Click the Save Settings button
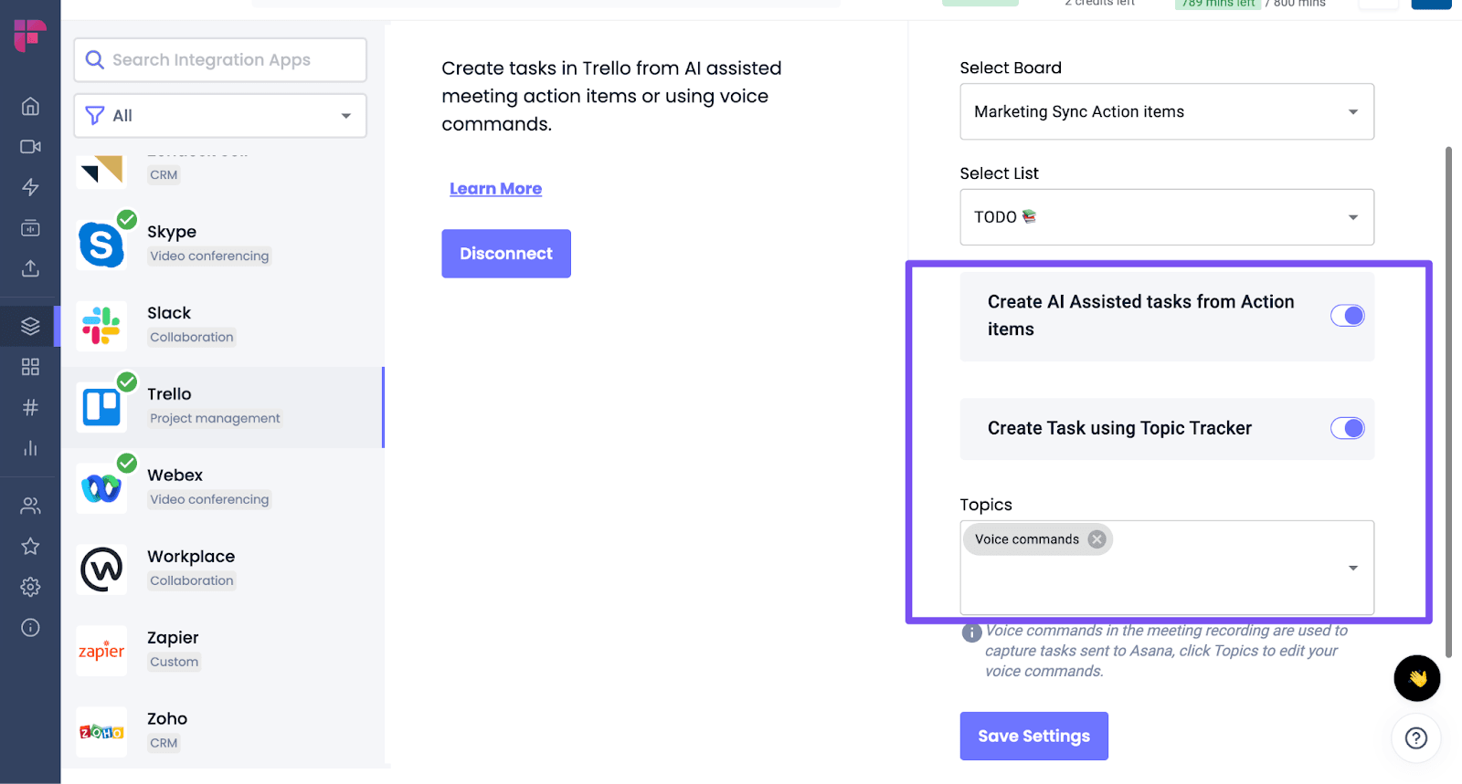This screenshot has width=1462, height=784. point(1034,736)
